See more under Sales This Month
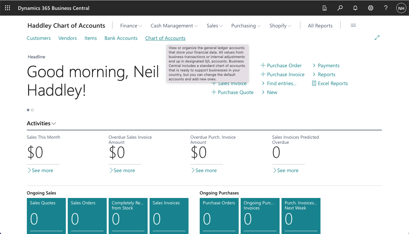This screenshot has width=409, height=234. (40, 171)
